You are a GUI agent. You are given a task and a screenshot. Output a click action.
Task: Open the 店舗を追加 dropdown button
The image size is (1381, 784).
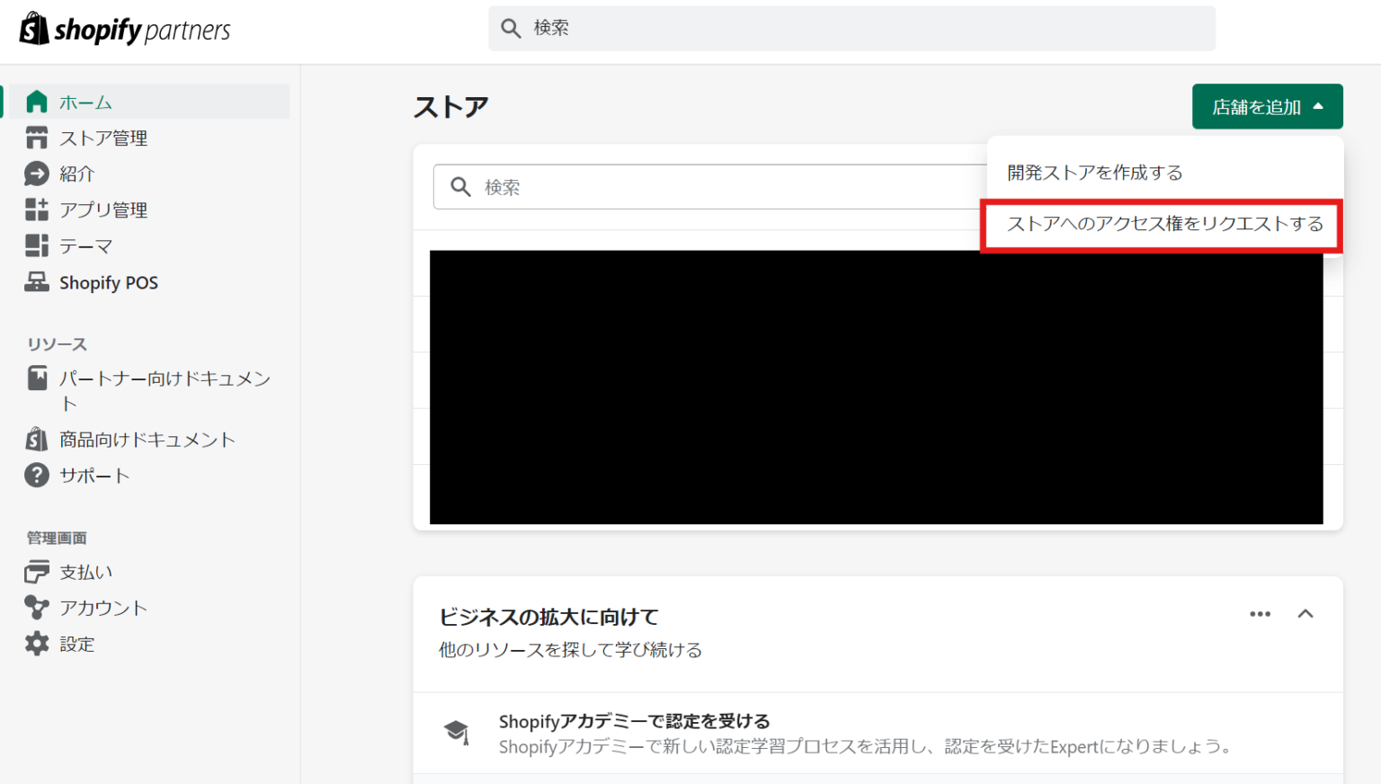(x=1267, y=107)
